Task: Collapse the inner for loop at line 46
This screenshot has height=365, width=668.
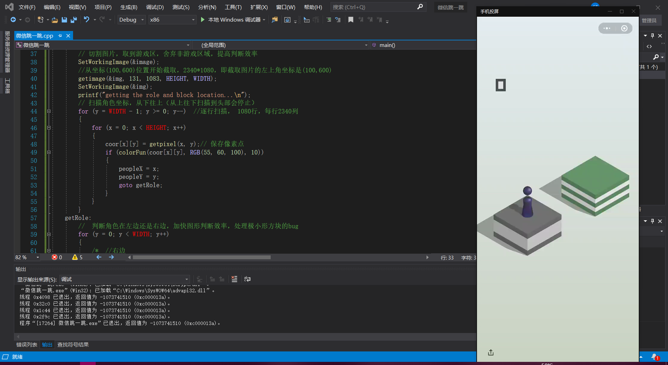Action: tap(49, 128)
